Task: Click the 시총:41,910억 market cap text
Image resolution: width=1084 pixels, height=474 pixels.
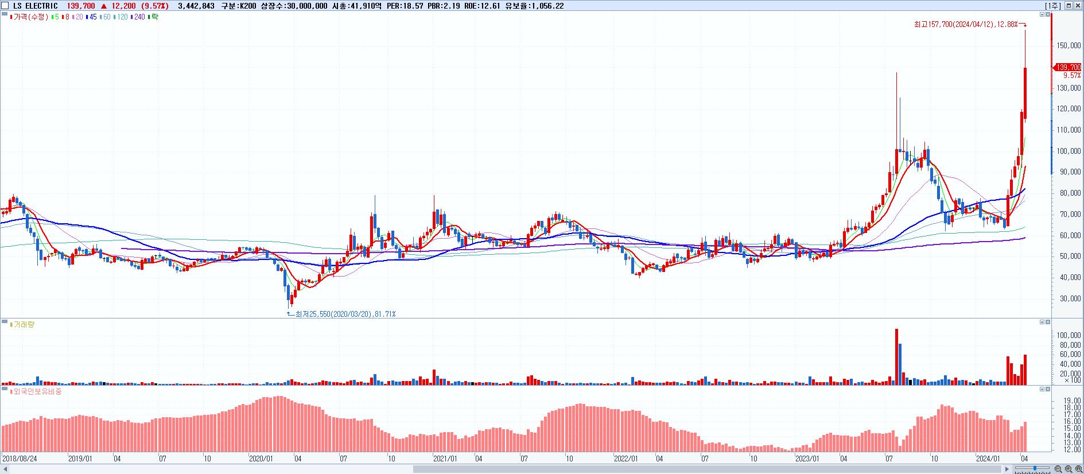Action: point(358,6)
